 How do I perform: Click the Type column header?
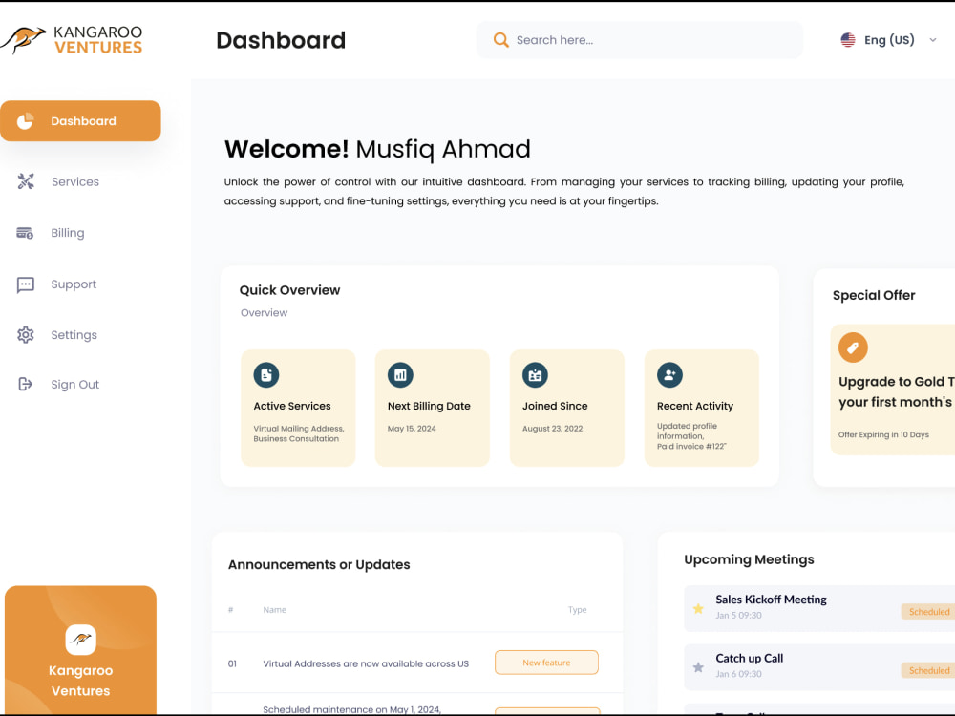pyautogui.click(x=577, y=609)
